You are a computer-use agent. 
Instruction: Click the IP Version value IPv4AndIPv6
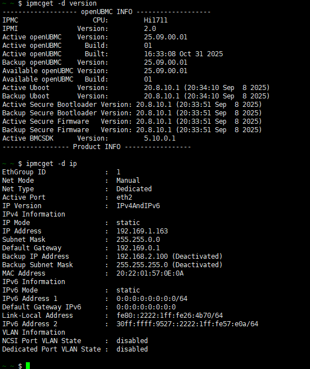click(138, 206)
